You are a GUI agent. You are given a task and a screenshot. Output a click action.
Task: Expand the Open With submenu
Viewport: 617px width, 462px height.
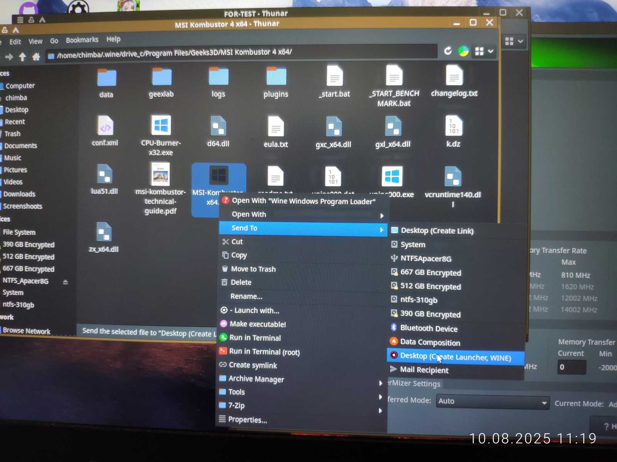pos(303,215)
